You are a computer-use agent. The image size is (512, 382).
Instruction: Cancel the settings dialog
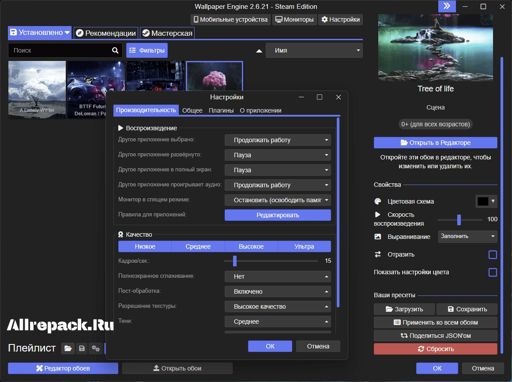[x=318, y=346]
